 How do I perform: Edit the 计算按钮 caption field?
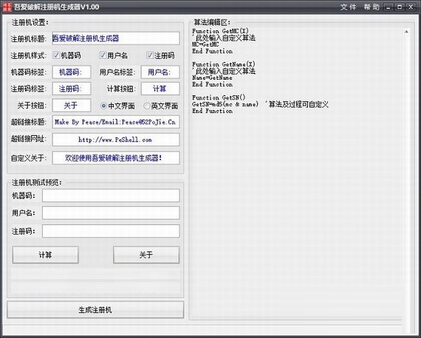click(x=160, y=89)
